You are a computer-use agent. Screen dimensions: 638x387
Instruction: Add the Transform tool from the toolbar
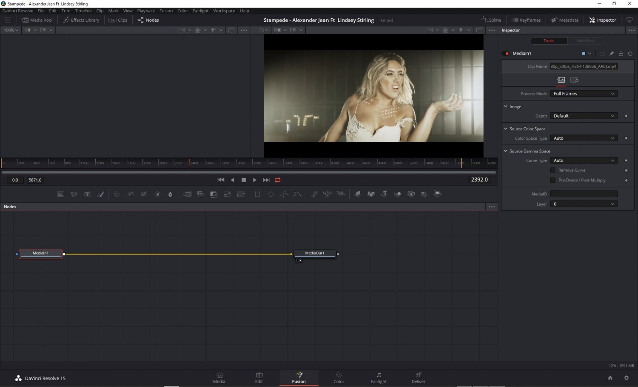pyautogui.click(x=241, y=194)
